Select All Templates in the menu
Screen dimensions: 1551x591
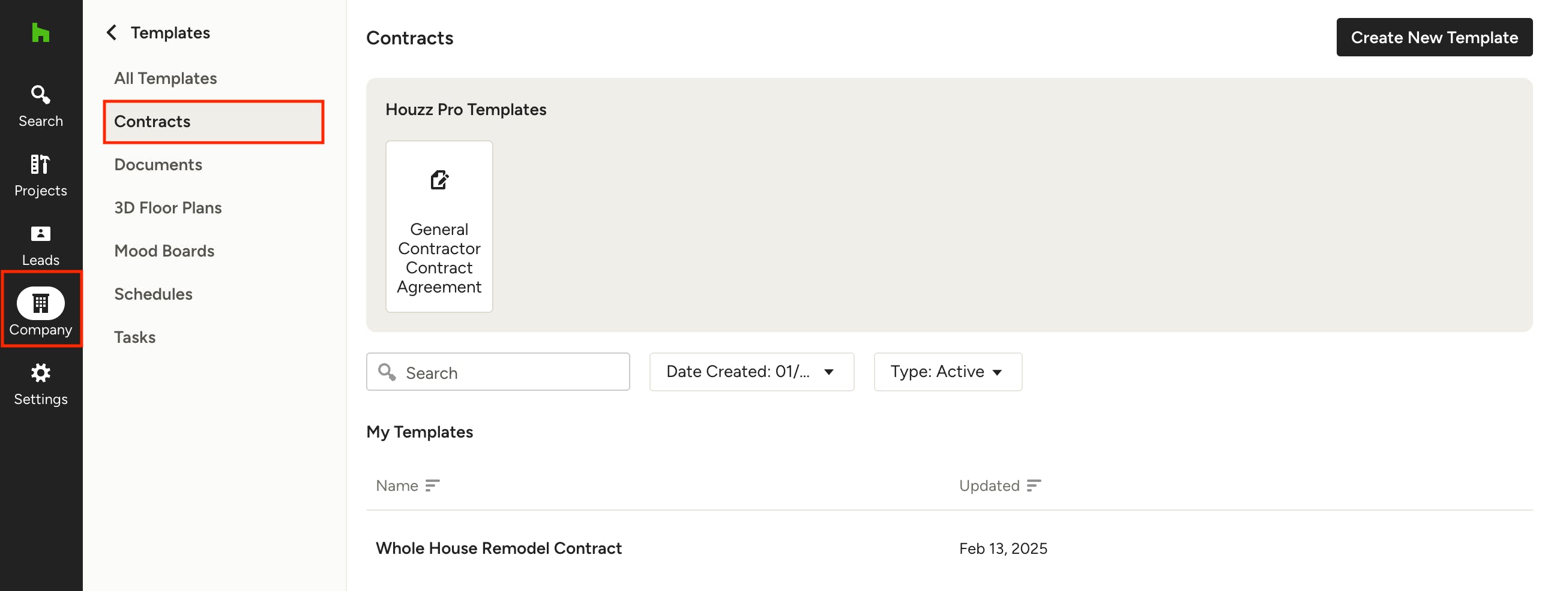pyautogui.click(x=165, y=78)
